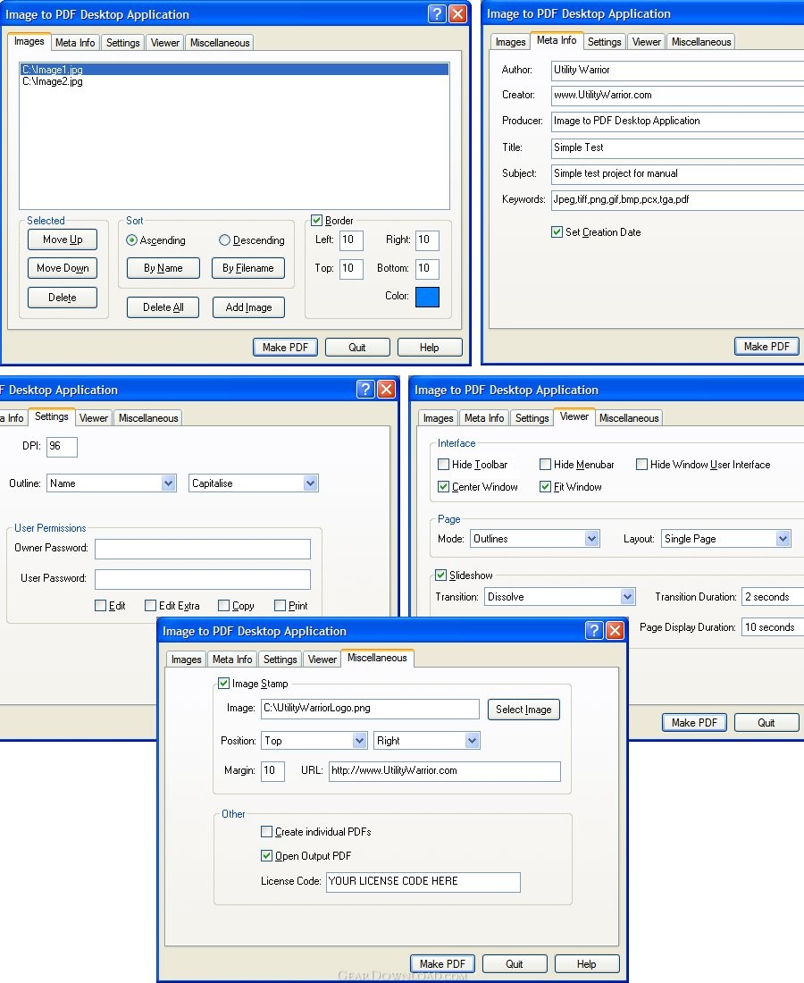Screen dimensions: 804x983
Task: Tick the Copy permission checkbox
Action: (223, 605)
